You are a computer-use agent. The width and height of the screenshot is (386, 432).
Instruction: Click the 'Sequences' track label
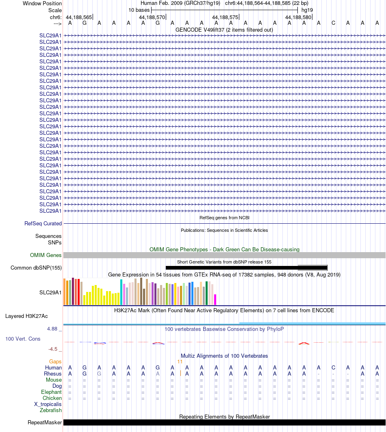pyautogui.click(x=48, y=236)
